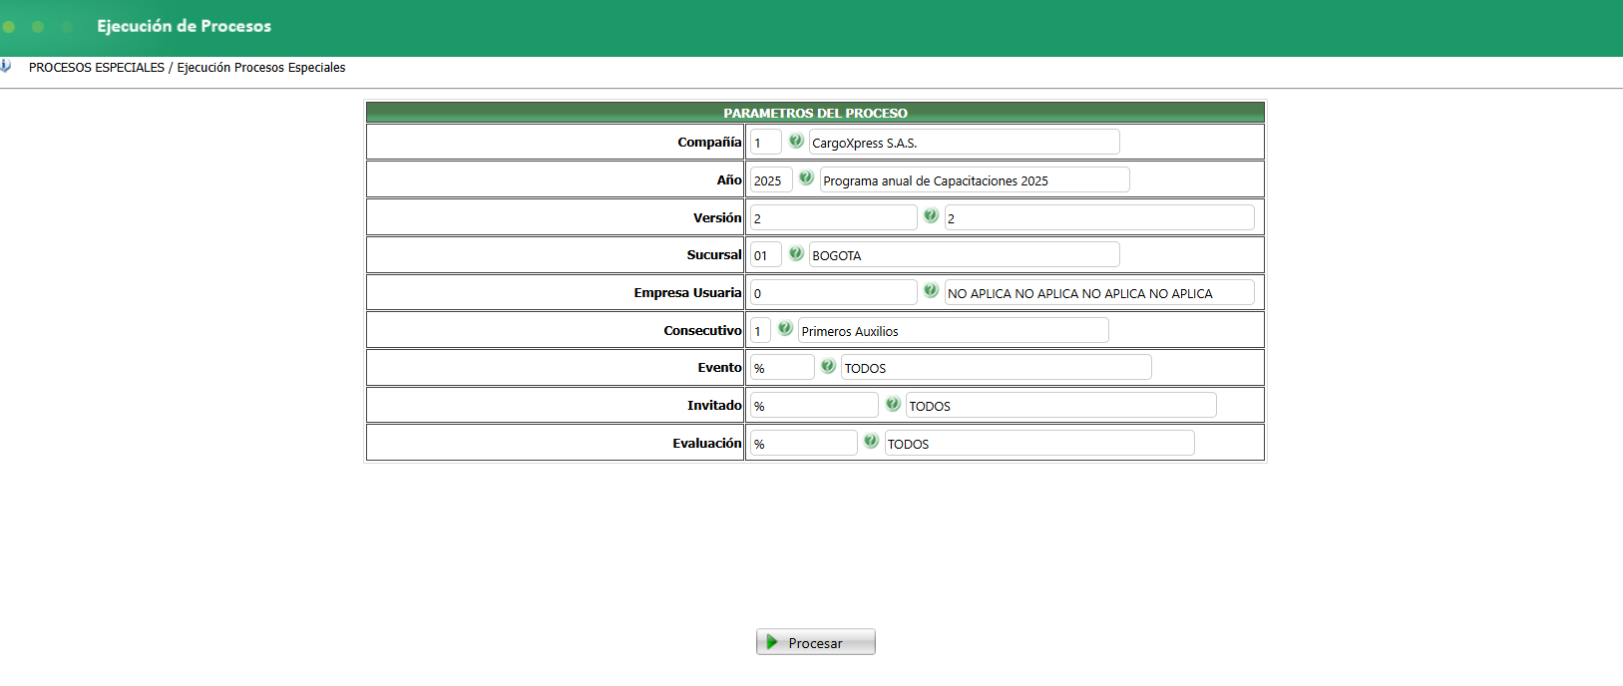Select the NO APLICA description field
The height and width of the screenshot is (686, 1623).
tap(1099, 292)
